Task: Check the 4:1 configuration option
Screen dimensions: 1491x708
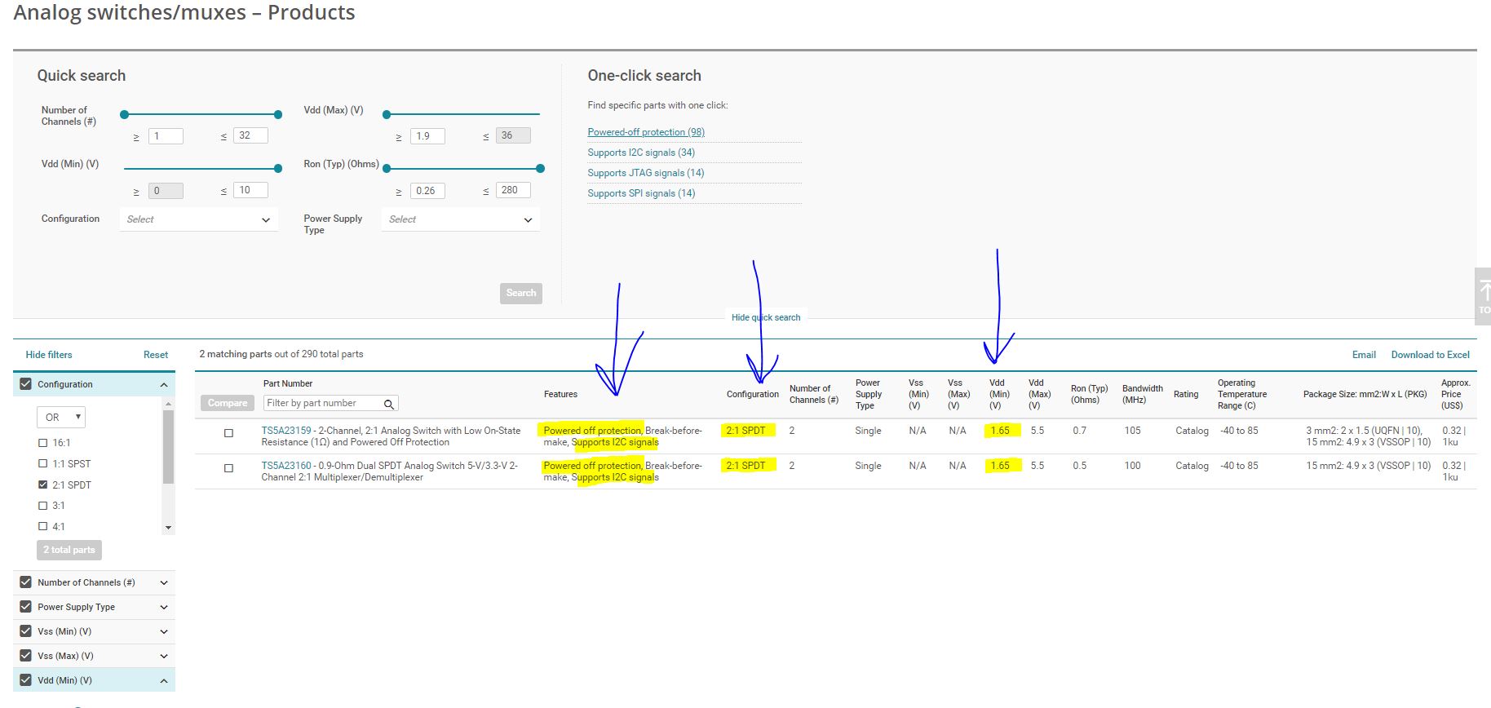Action: [43, 527]
